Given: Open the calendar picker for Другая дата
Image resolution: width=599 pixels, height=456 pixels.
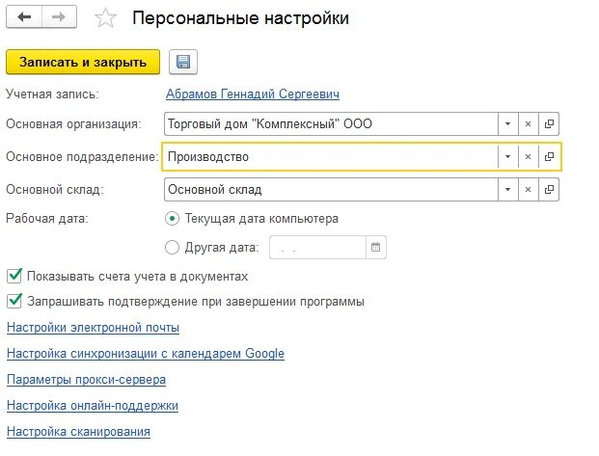Looking at the screenshot, I should pyautogui.click(x=375, y=247).
